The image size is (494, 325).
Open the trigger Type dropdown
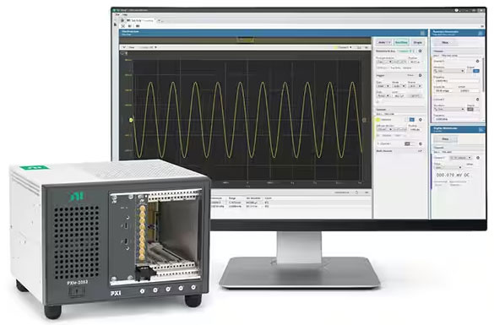pyautogui.click(x=383, y=86)
